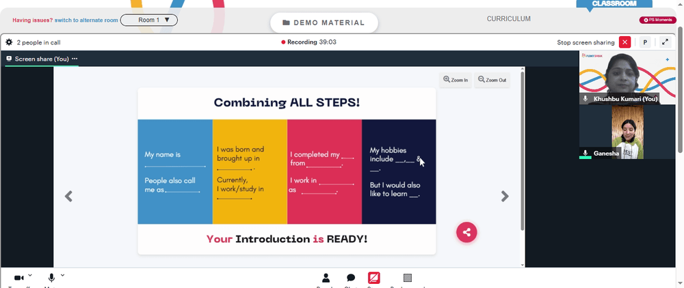Enter fullscreen with the expand arrows icon
The image size is (684, 288).
(x=665, y=42)
